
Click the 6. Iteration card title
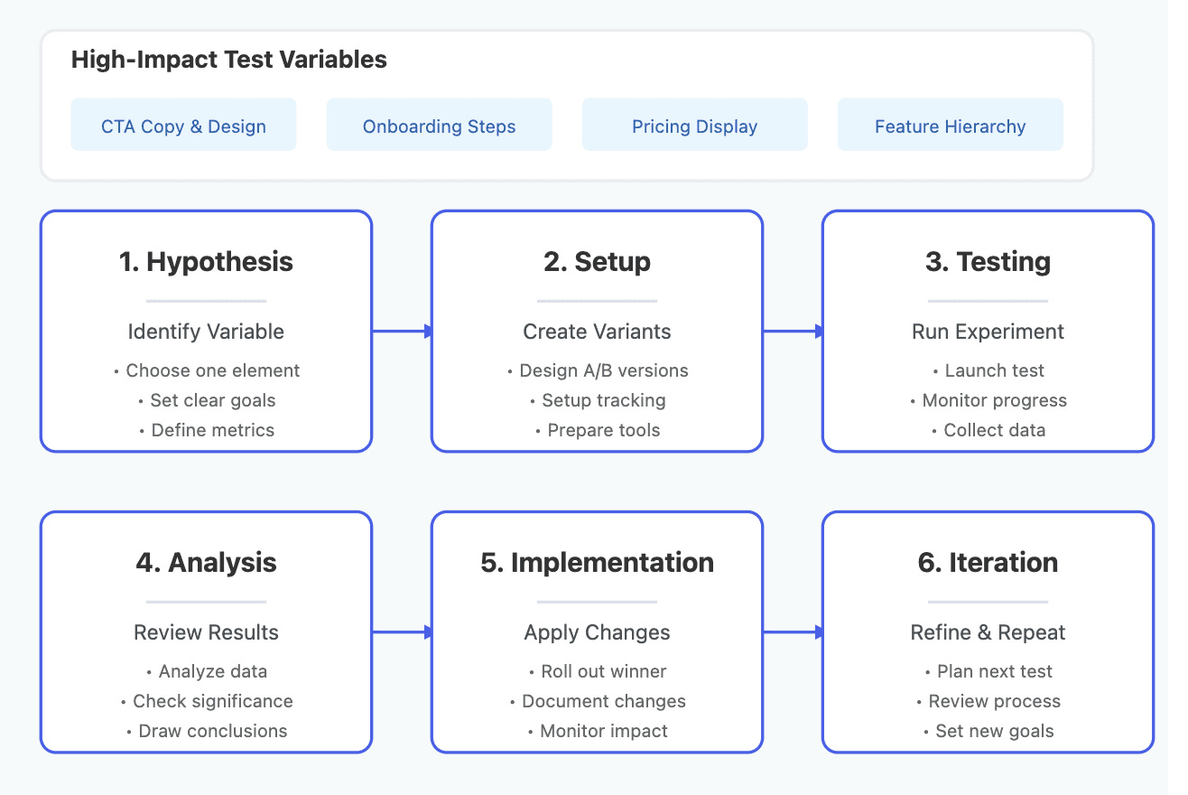tap(988, 563)
